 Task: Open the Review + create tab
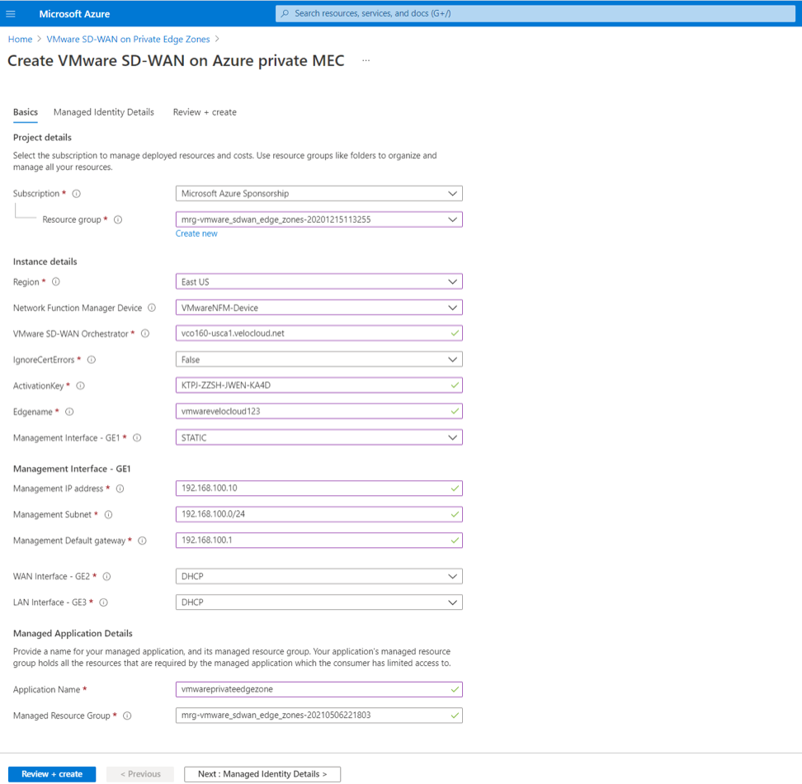(x=204, y=111)
